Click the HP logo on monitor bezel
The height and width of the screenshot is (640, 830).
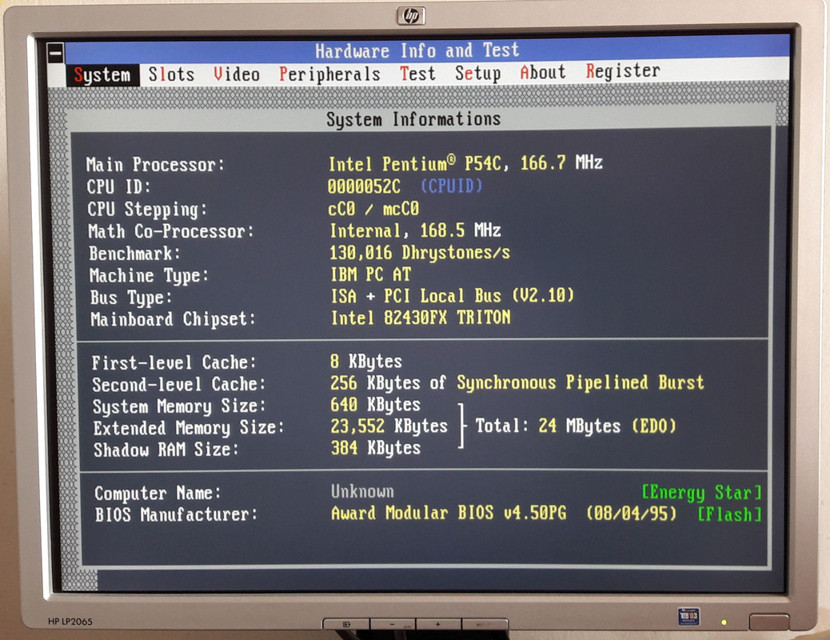pos(411,16)
